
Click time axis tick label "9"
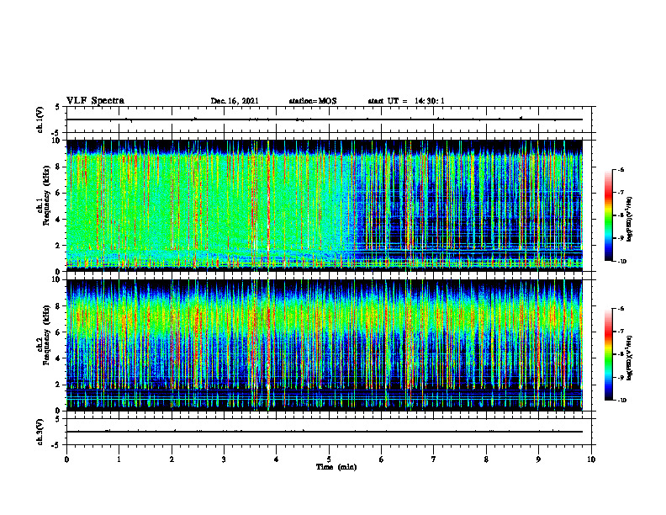(x=538, y=459)
